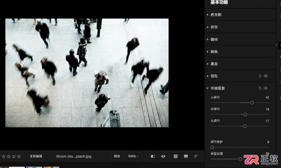The width and height of the screenshot is (281, 168).
Task: Switch to the single image view icon
Action: pyautogui.click(x=186, y=156)
